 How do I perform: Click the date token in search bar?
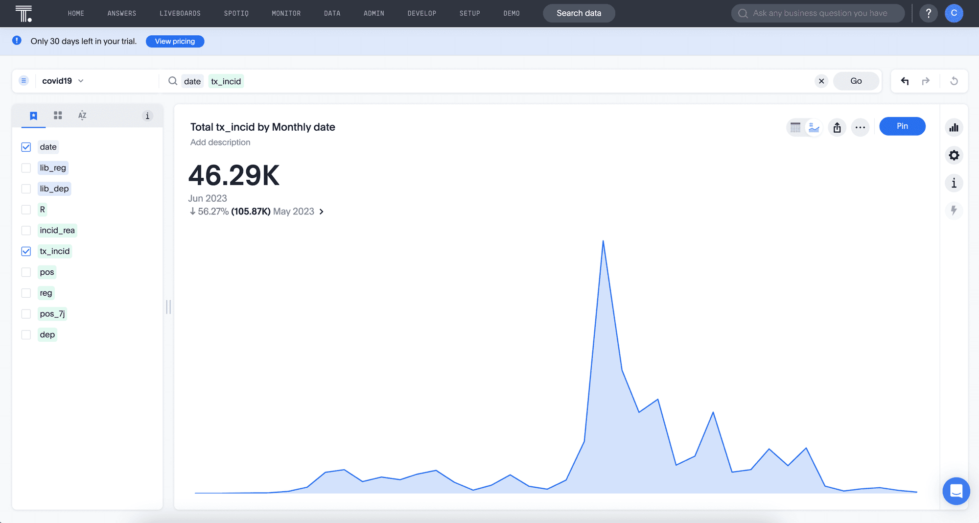tap(192, 81)
